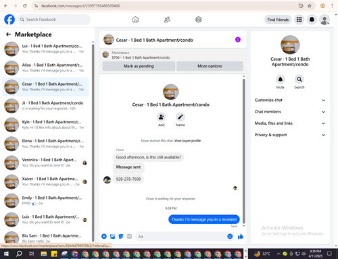
Task: Click the back arrow beside Marketplace
Action: (8, 34)
